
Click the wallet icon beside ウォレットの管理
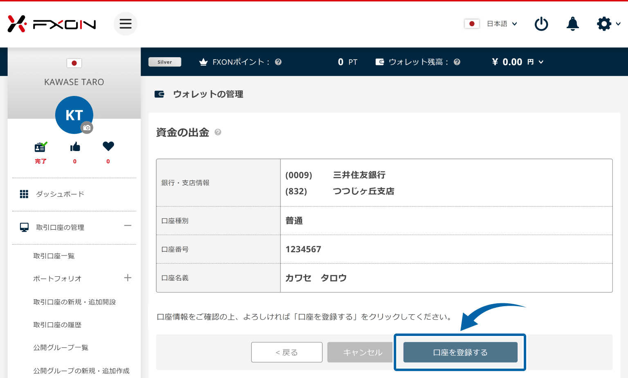(159, 94)
